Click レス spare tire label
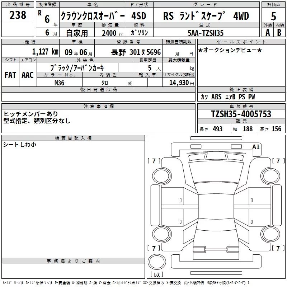 click(157, 274)
